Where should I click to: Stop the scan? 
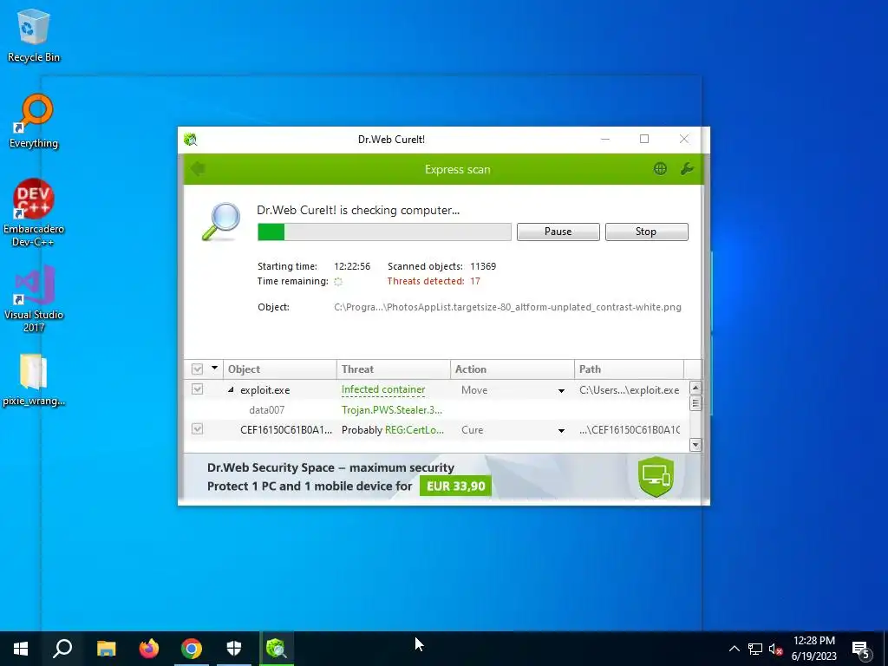(646, 232)
